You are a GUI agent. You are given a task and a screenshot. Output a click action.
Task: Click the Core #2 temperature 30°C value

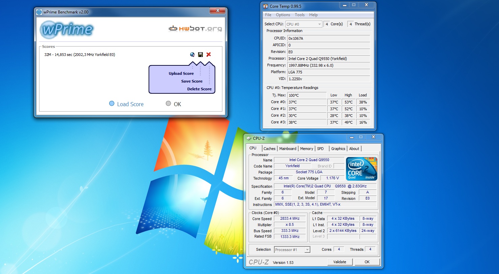point(307,116)
